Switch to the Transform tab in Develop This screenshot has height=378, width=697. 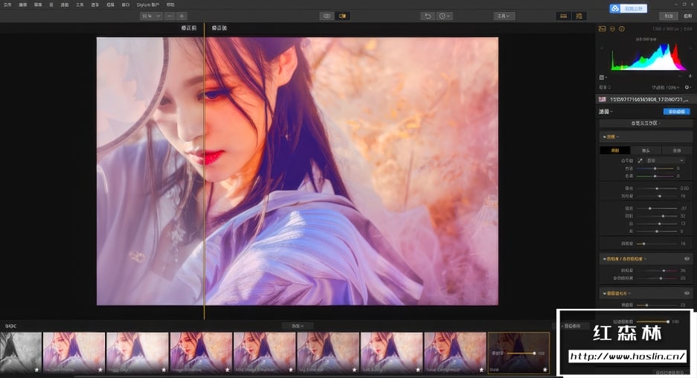pos(677,150)
